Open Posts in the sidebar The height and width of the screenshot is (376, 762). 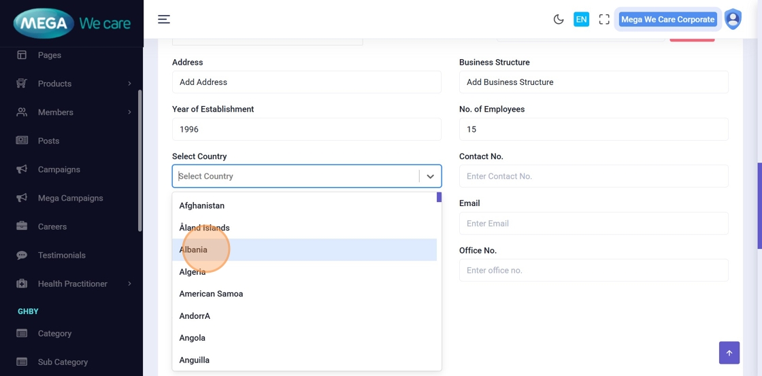point(48,141)
